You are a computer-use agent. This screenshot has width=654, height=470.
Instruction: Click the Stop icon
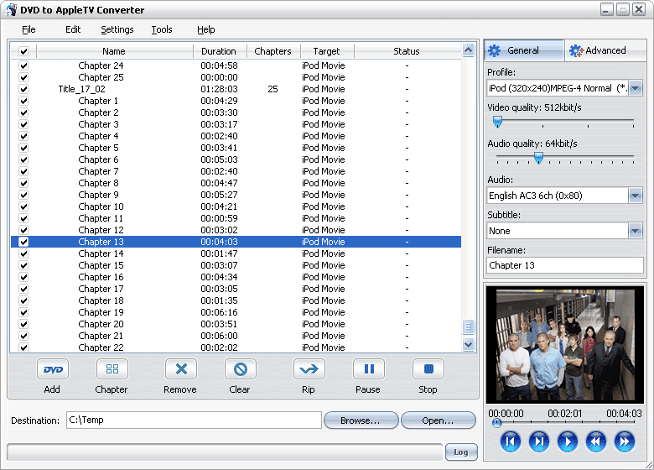tap(428, 369)
